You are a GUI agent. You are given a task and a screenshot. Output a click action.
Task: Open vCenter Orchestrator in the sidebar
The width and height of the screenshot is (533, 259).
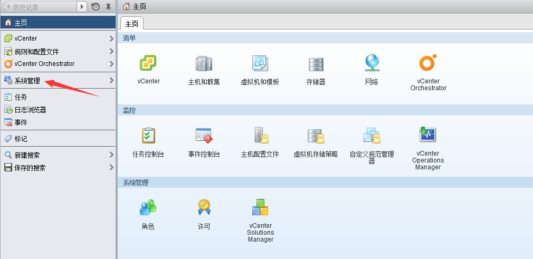click(x=58, y=63)
